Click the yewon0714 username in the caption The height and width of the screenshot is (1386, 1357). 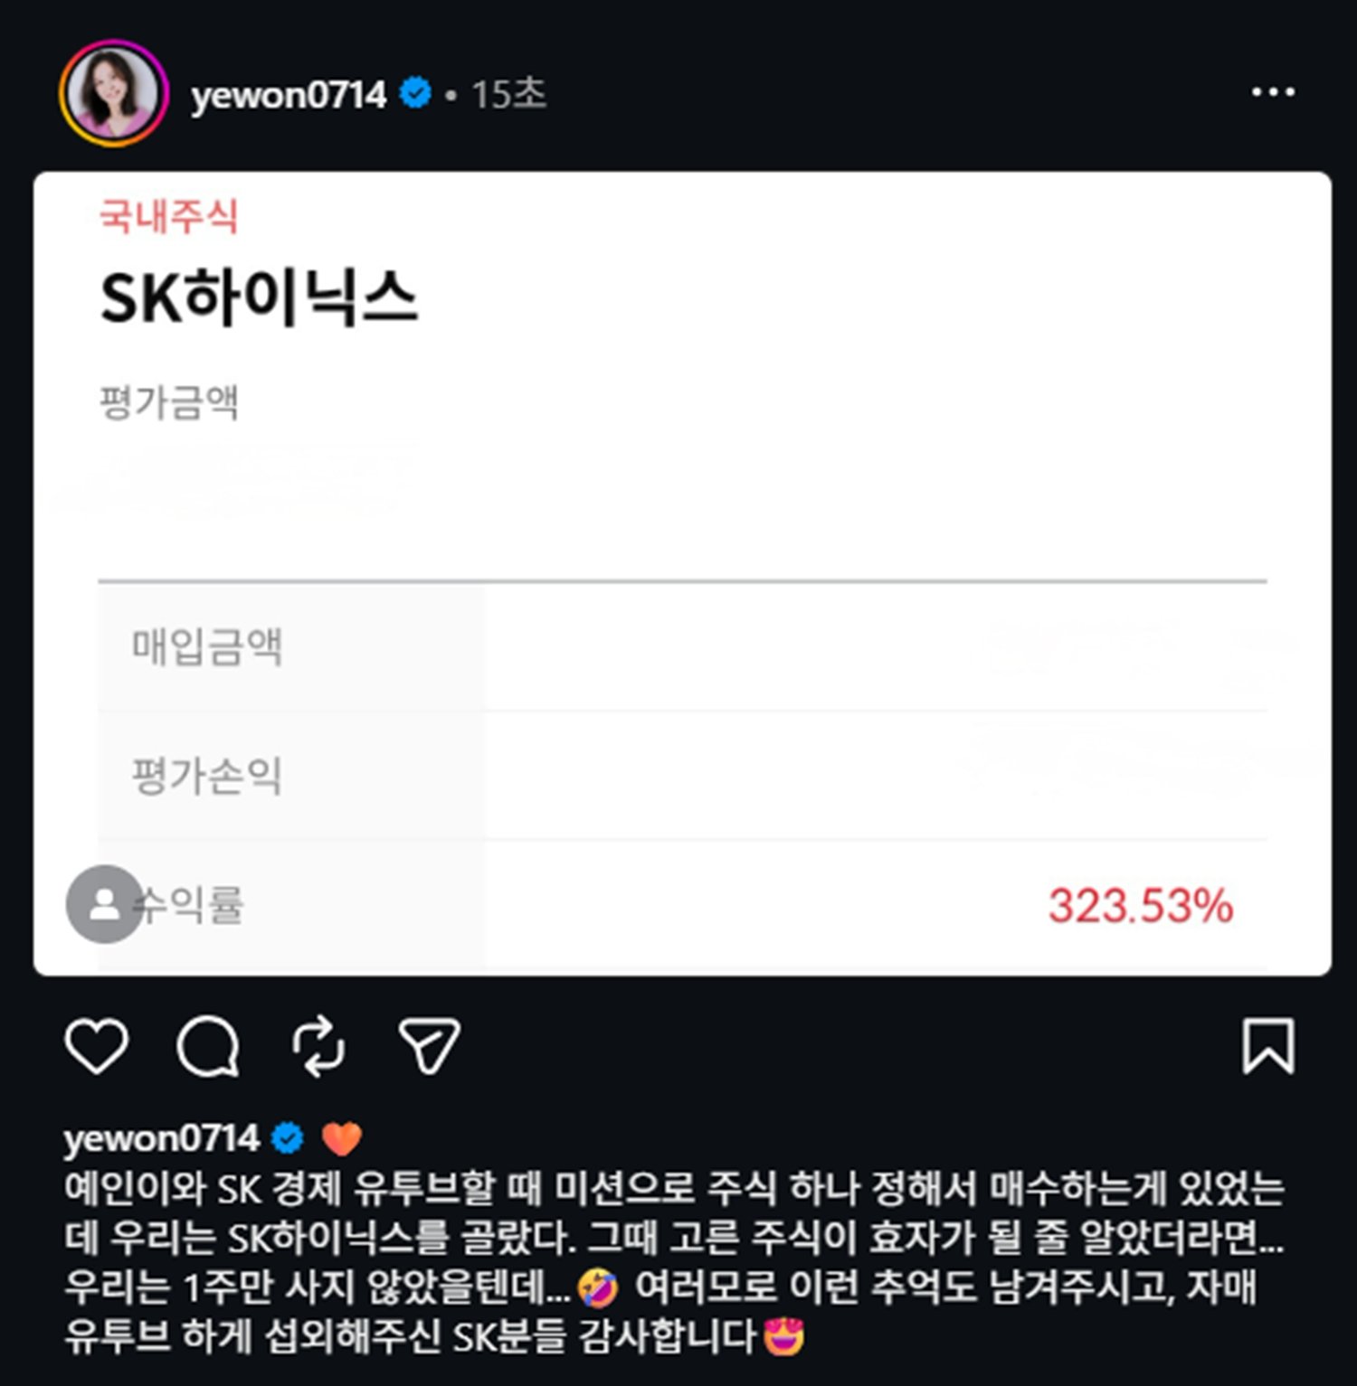162,1137
